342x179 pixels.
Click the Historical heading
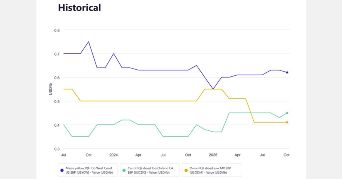point(80,8)
